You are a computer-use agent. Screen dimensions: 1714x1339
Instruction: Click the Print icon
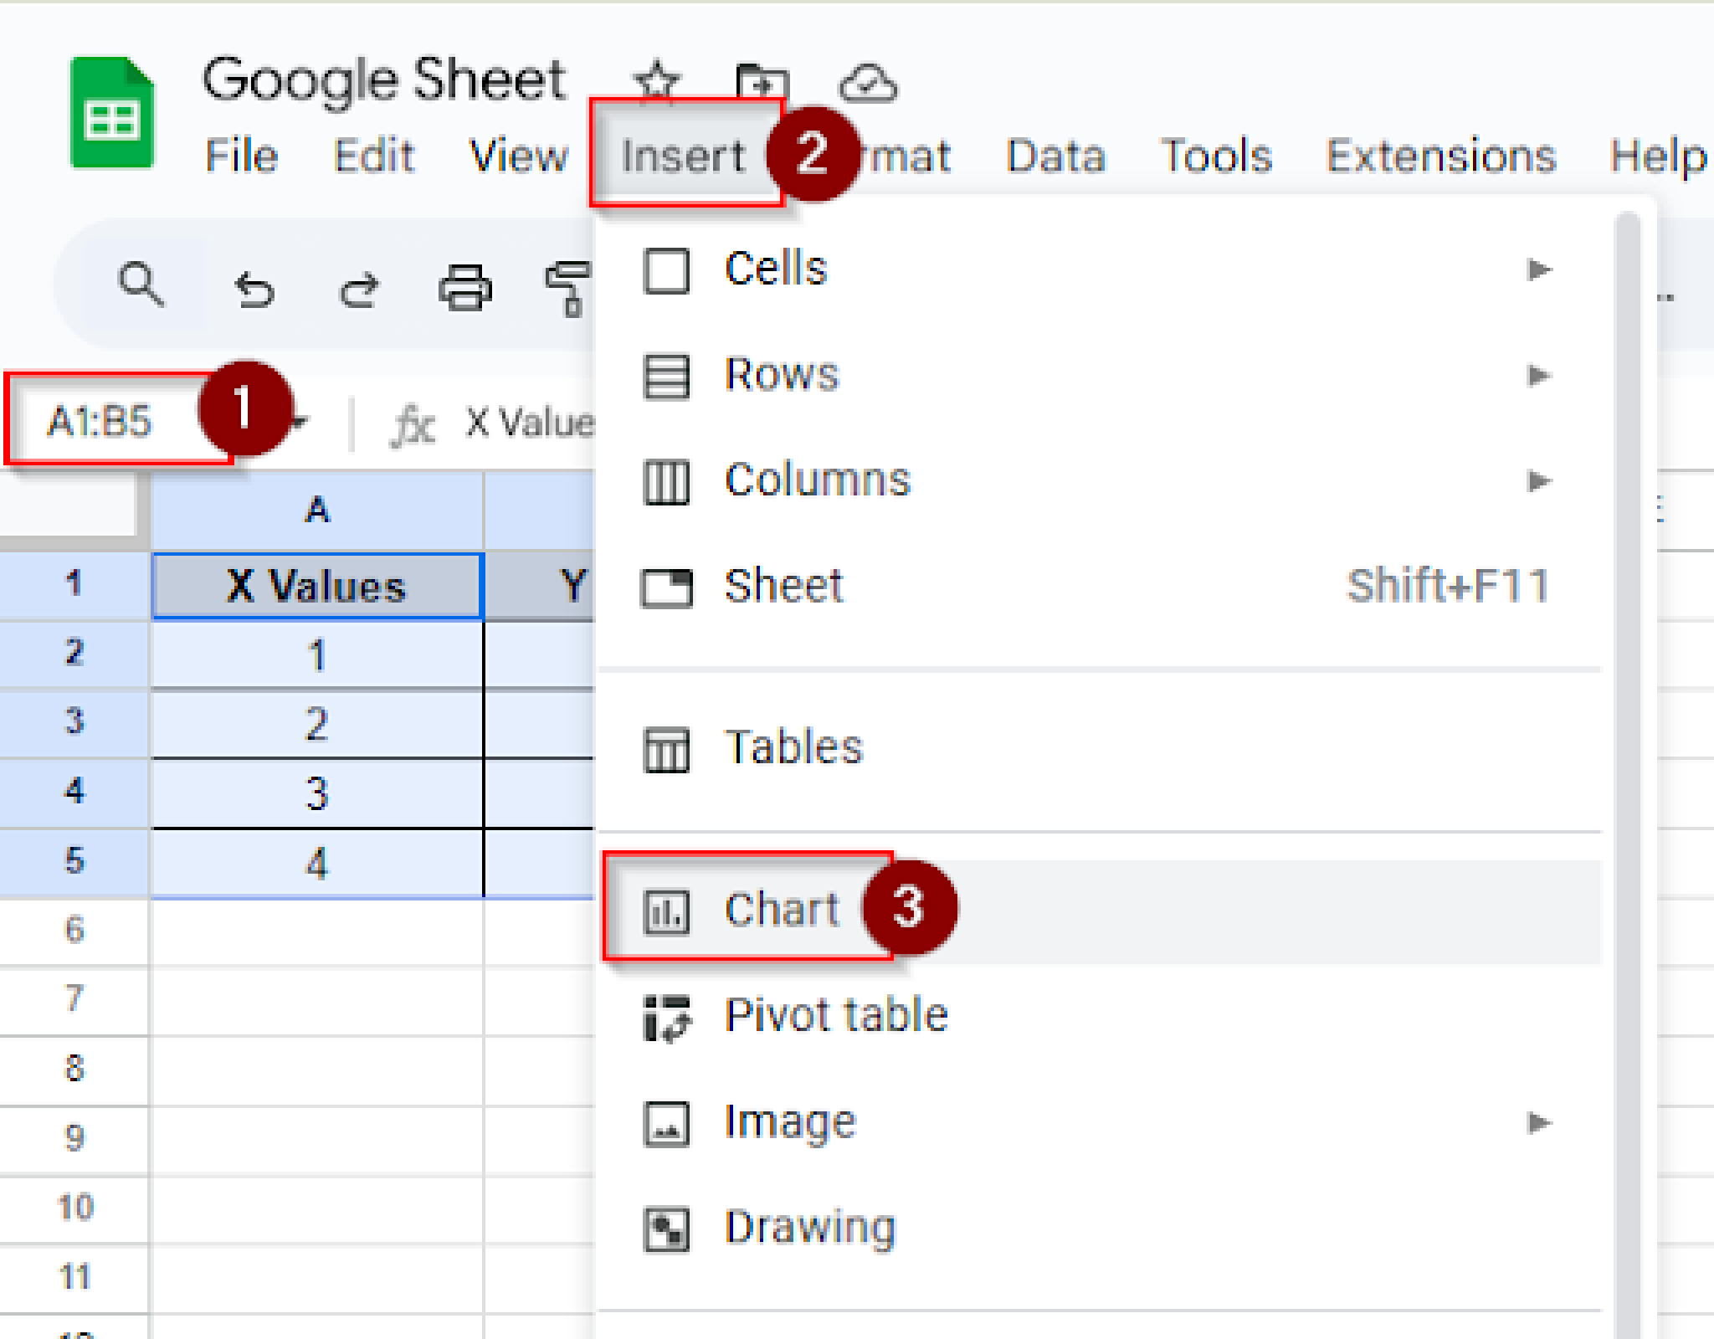pyautogui.click(x=465, y=289)
